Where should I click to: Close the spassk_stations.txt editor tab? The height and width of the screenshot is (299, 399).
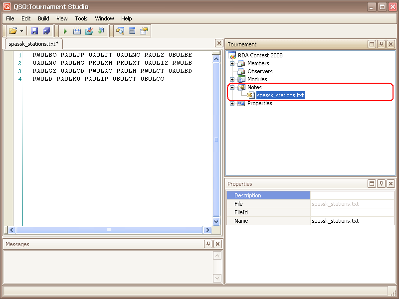218,43
